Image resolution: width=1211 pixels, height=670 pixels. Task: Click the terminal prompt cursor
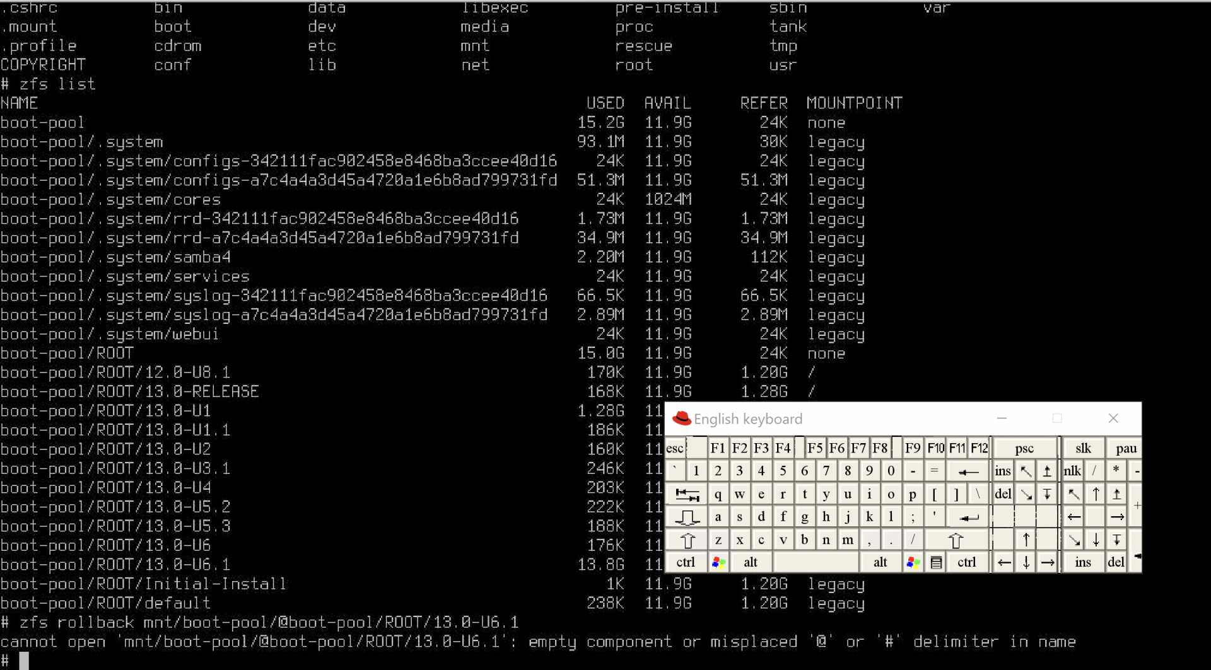24,661
